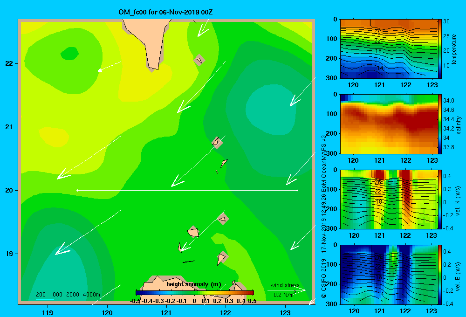The image size is (466, 317).
Task: Click latitude label 20 on main map axis
Action: [9, 190]
